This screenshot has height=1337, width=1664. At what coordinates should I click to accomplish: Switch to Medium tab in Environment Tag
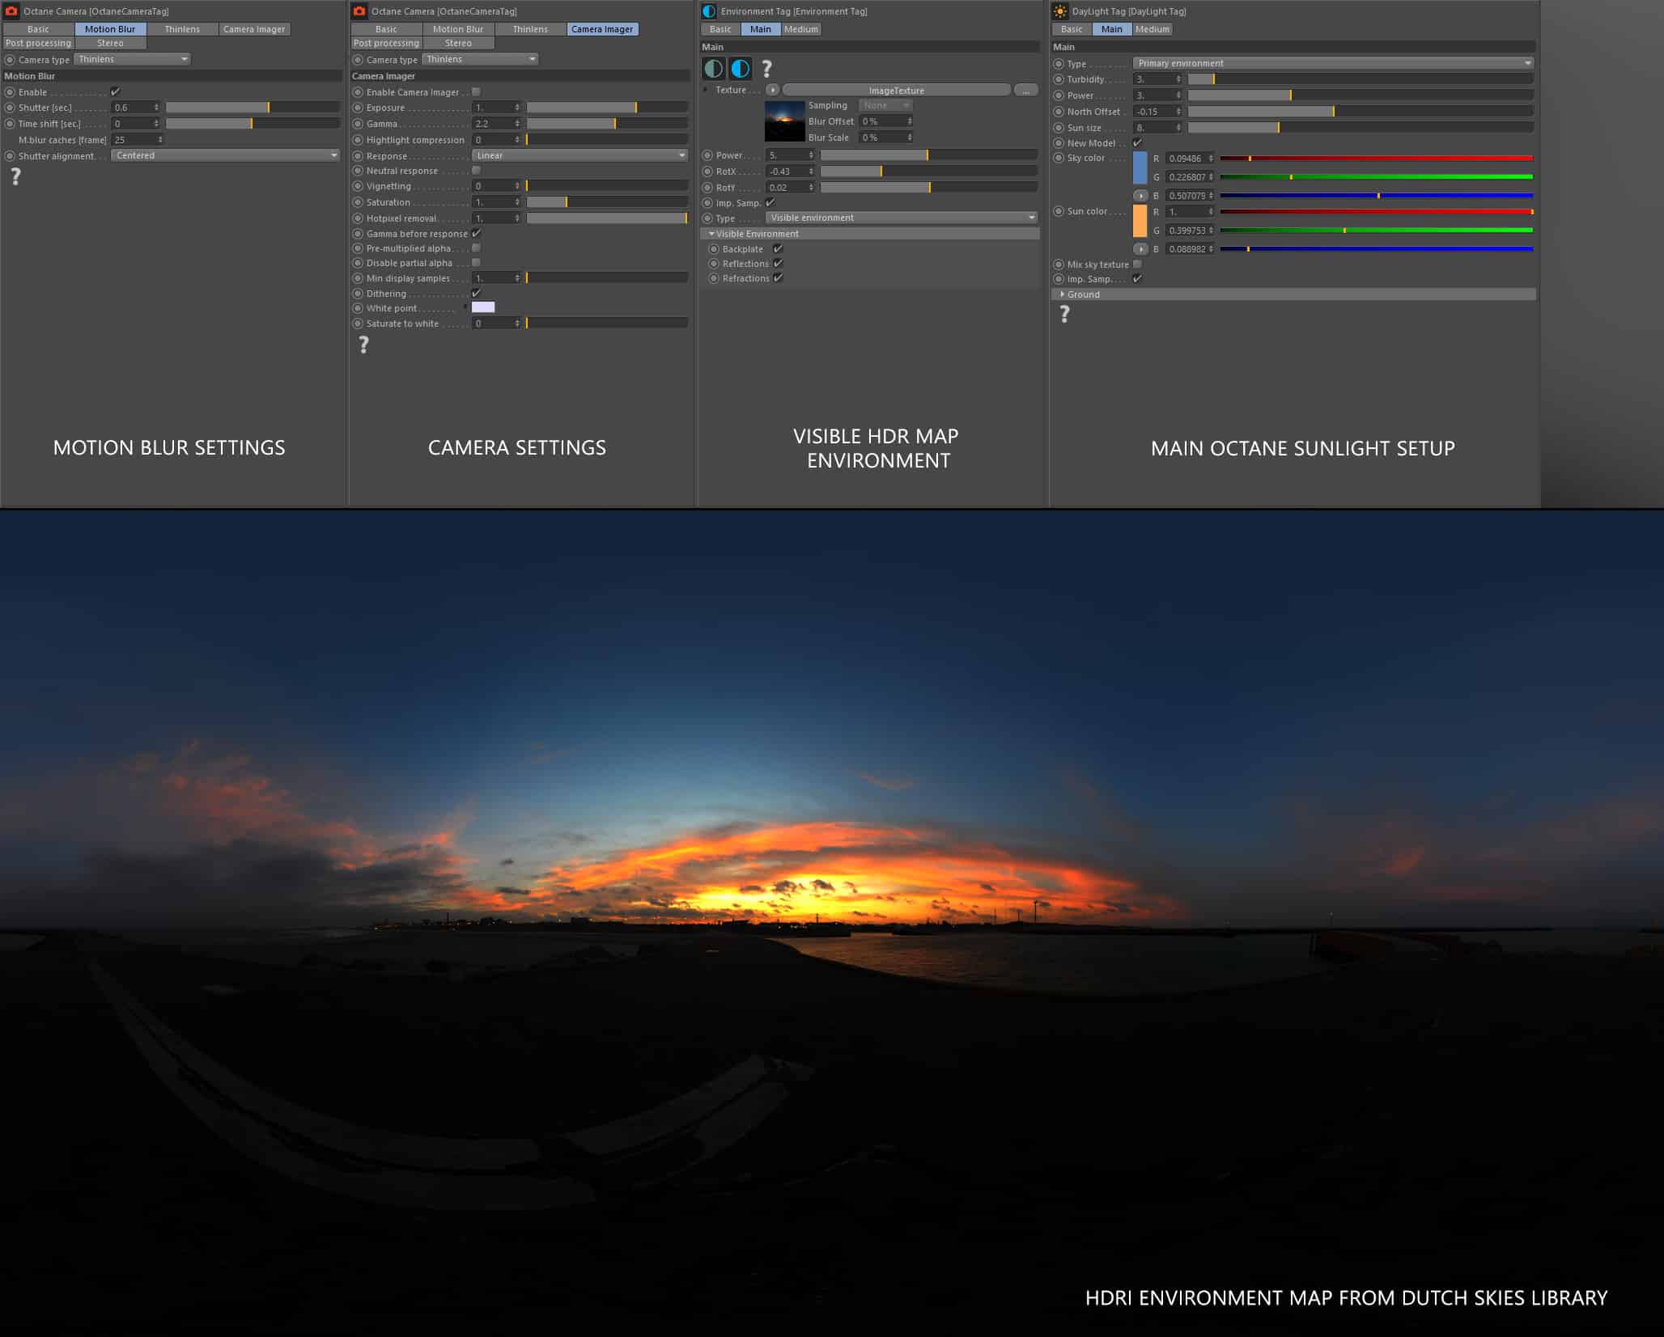click(x=801, y=29)
